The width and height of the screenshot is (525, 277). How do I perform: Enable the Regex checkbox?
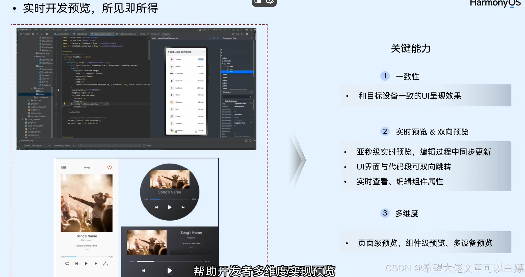click(x=144, y=145)
